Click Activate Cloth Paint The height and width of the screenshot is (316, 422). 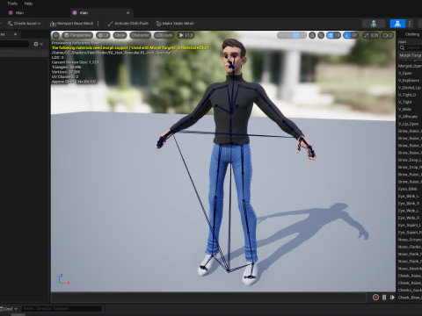pyautogui.click(x=127, y=24)
